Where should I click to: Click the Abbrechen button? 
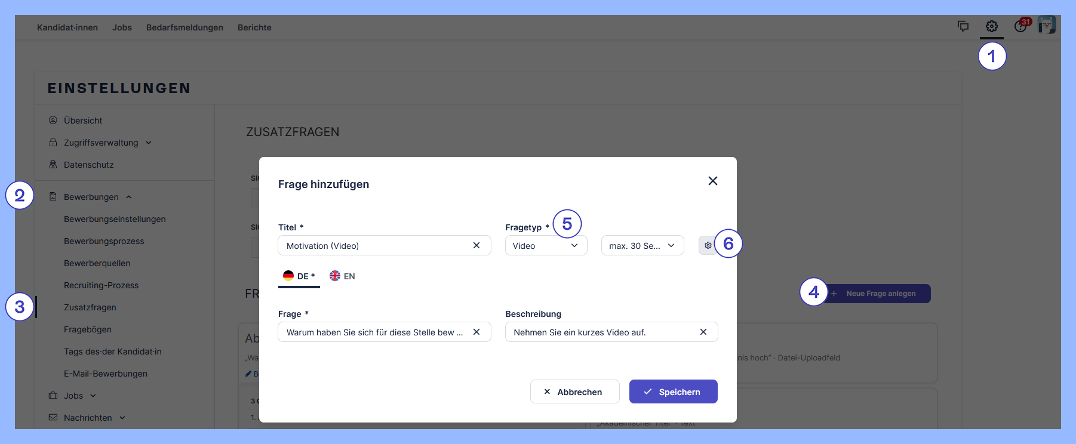pos(574,391)
